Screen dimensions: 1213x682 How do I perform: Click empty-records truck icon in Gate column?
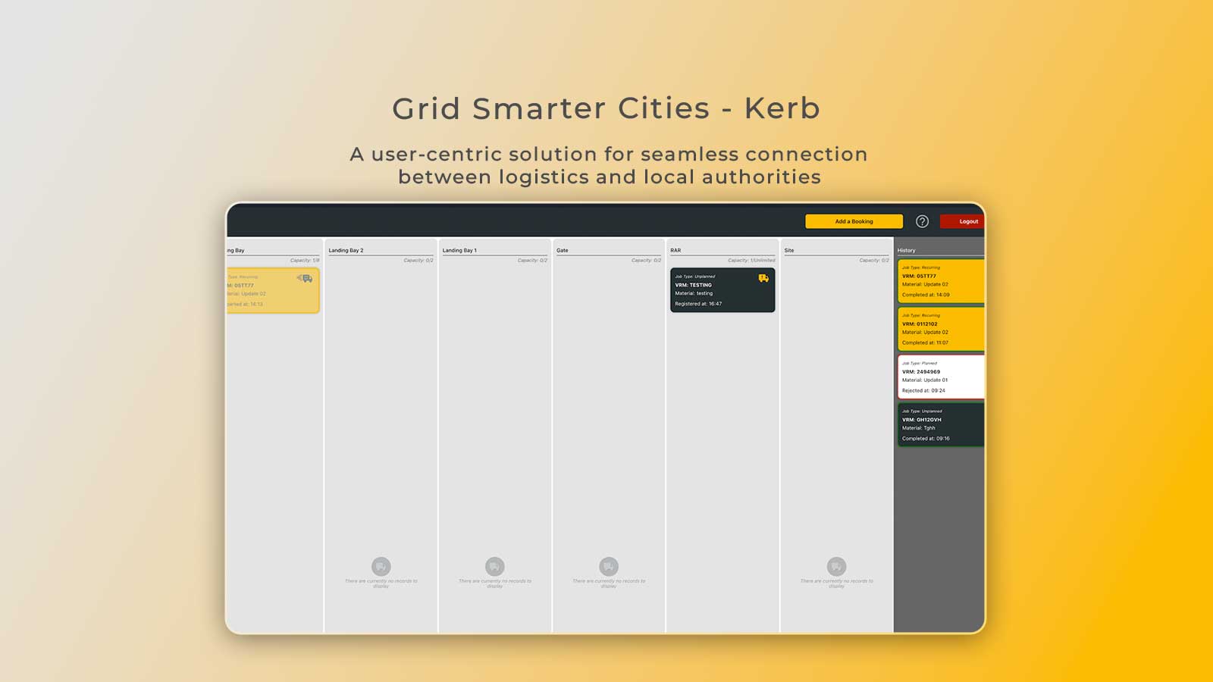[x=609, y=566]
